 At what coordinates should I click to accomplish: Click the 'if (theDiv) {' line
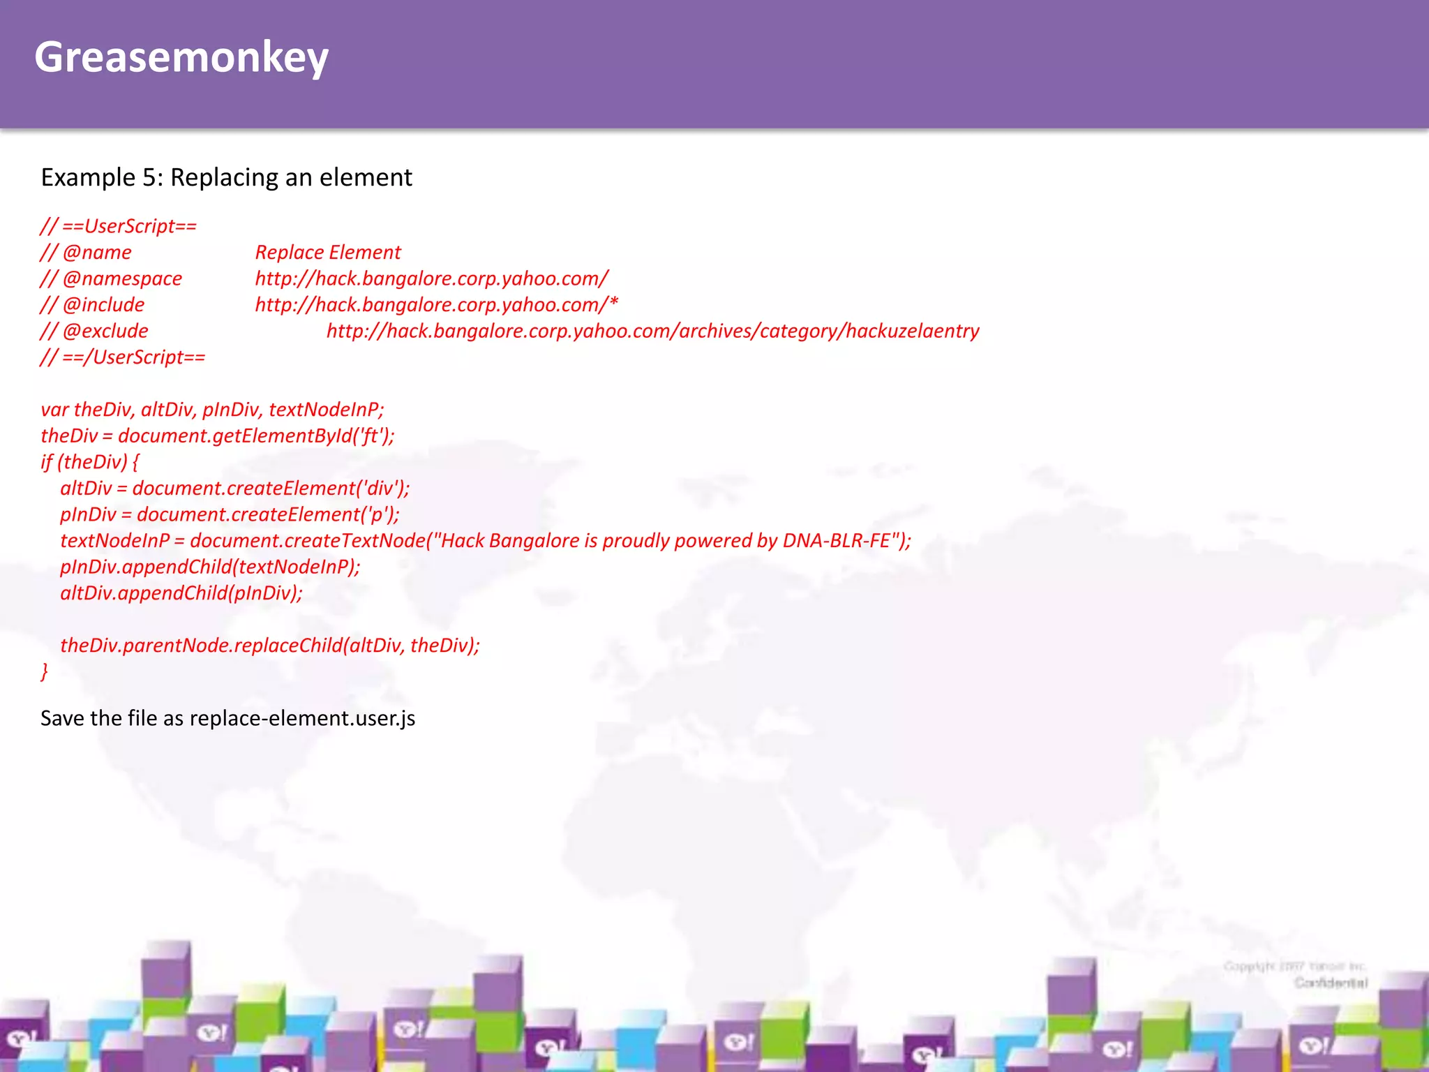click(90, 462)
